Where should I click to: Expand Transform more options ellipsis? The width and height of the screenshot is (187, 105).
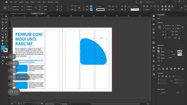184,41
